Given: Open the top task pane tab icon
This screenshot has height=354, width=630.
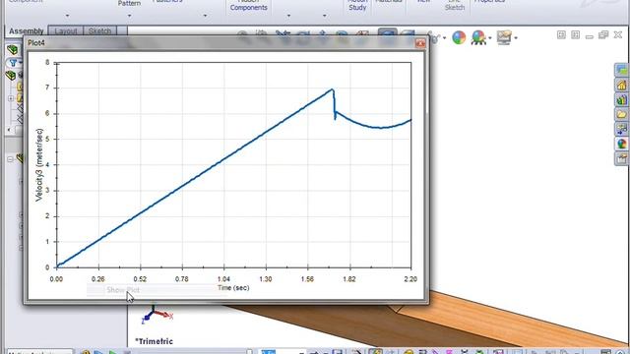Looking at the screenshot, I should coord(622,70).
